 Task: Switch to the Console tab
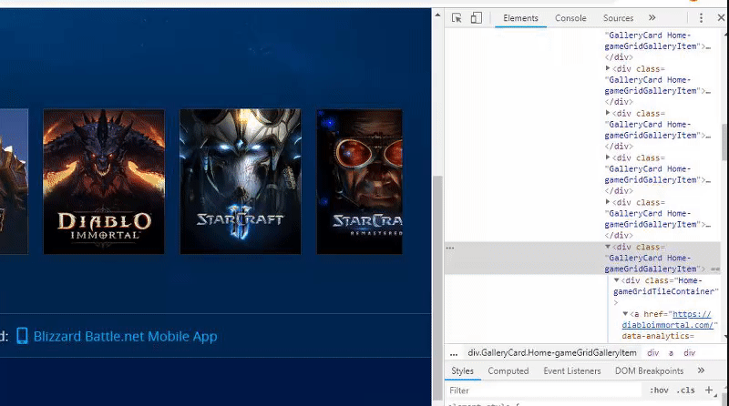[570, 18]
